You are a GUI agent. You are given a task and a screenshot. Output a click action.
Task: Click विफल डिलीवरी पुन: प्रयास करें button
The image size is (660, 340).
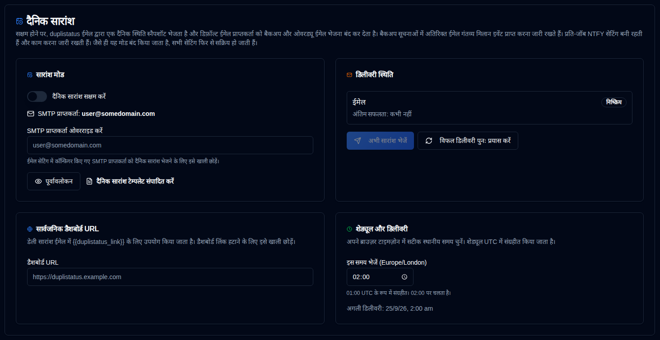[468, 141]
